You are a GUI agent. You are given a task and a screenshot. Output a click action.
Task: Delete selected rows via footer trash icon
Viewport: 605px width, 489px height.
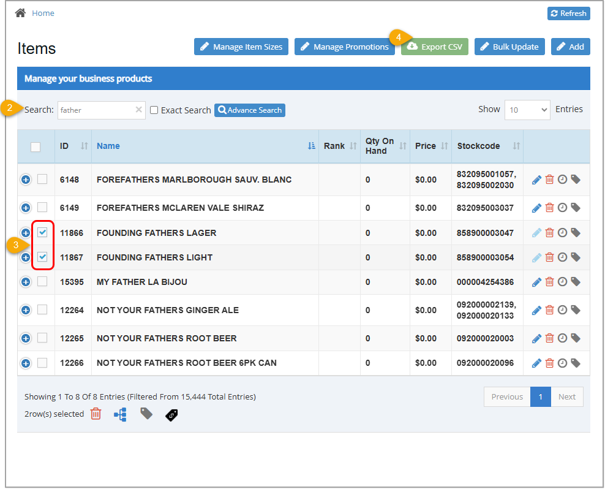pos(96,414)
